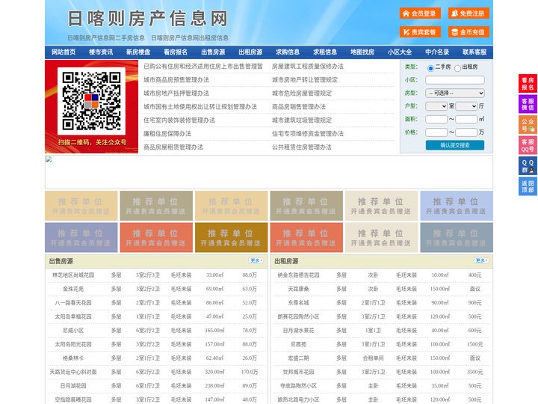
Task: Open the 东尊名城 rental listing
Action: point(298,303)
